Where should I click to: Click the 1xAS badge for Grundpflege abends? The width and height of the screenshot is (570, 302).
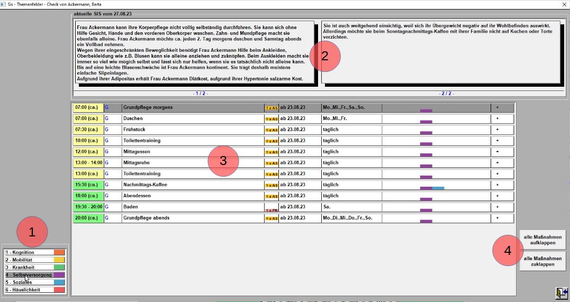pos(271,219)
